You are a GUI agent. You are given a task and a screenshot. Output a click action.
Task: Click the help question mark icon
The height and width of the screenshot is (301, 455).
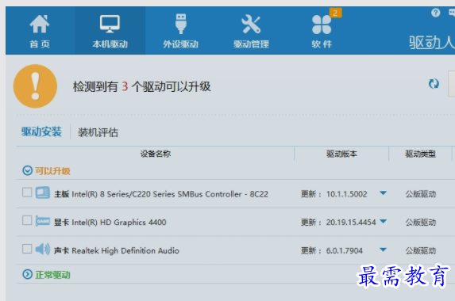click(436, 13)
